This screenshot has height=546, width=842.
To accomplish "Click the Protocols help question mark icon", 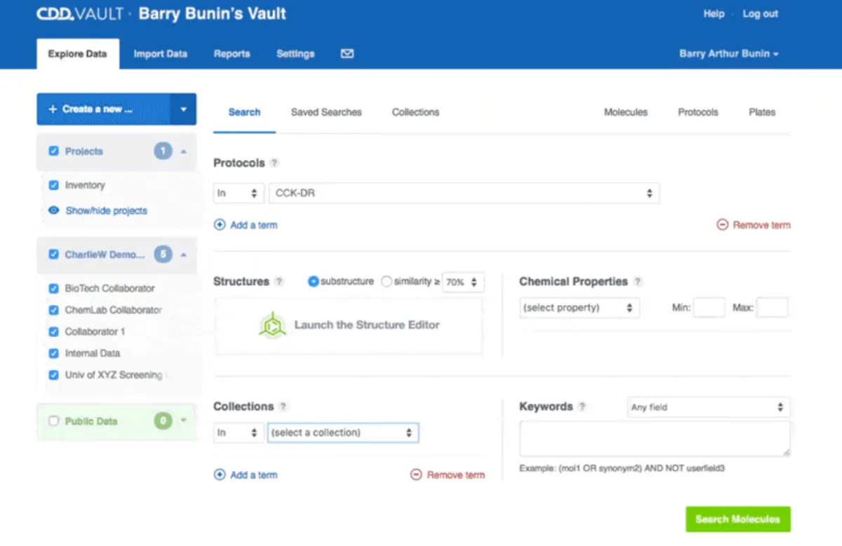I will (274, 163).
